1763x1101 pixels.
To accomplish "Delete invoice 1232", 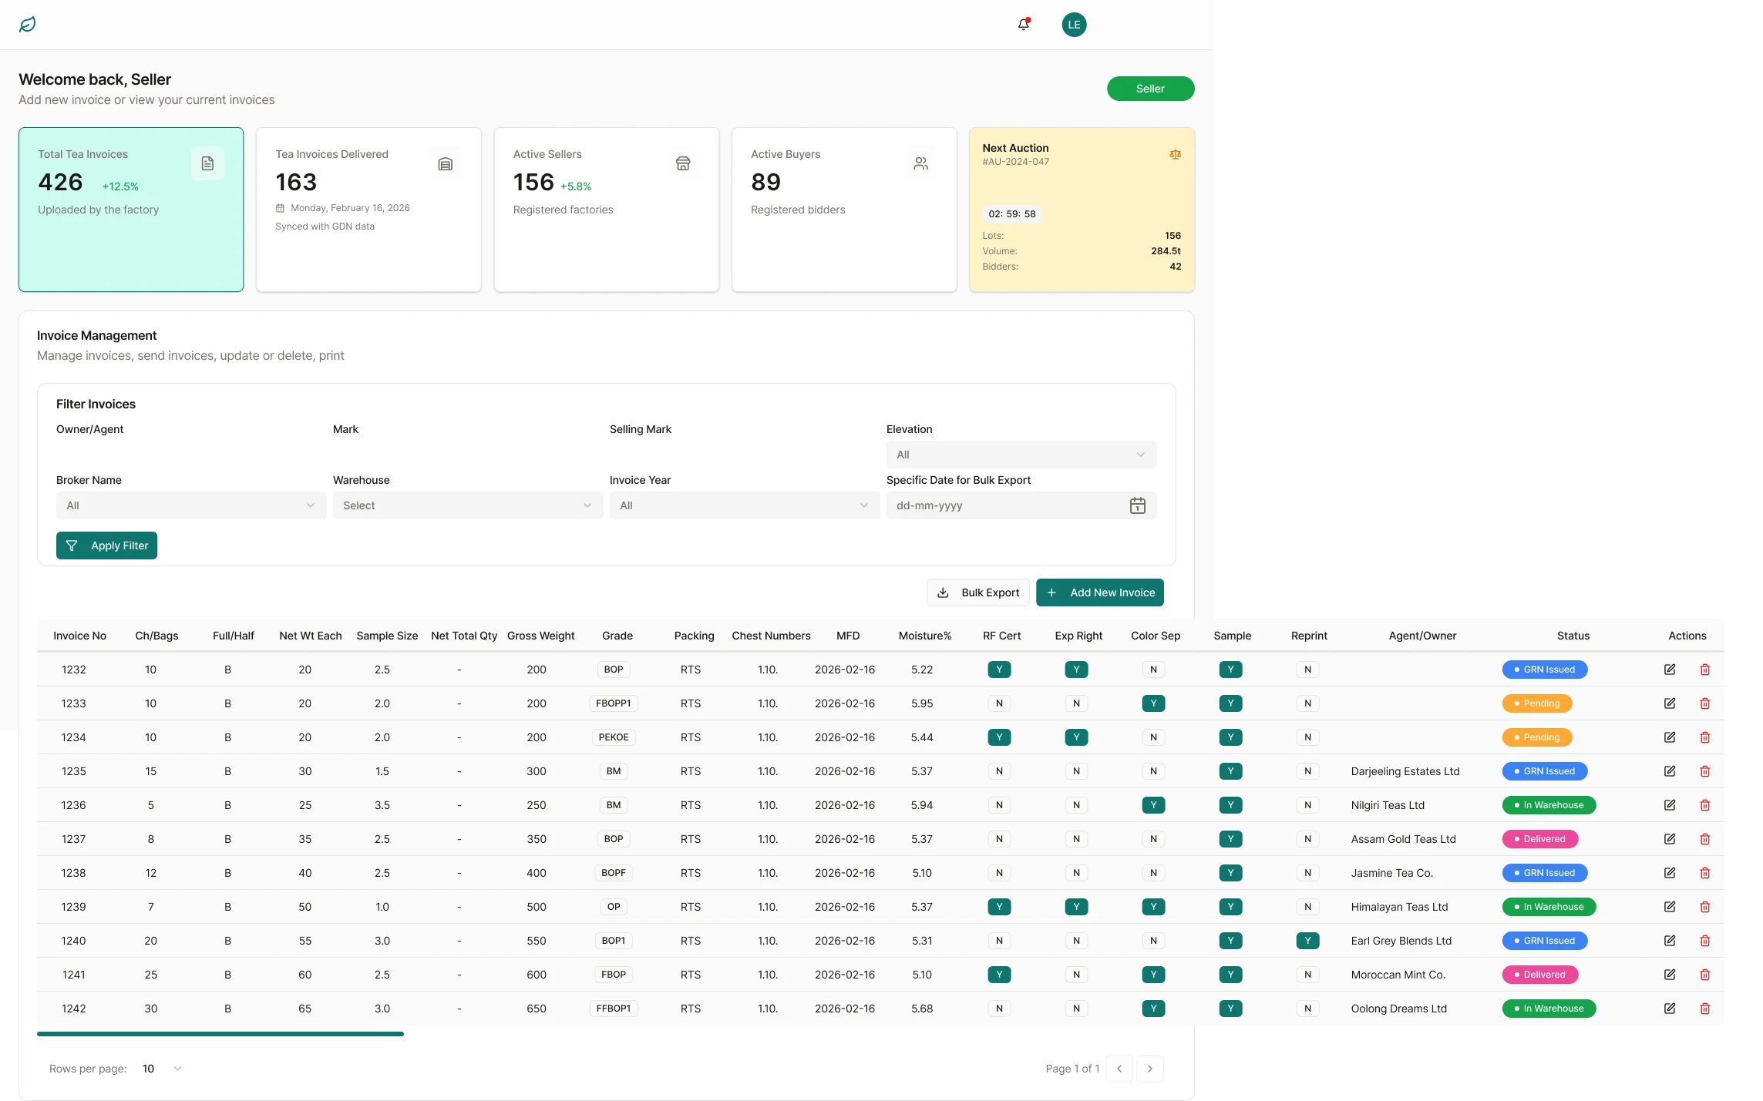I will coord(1705,670).
